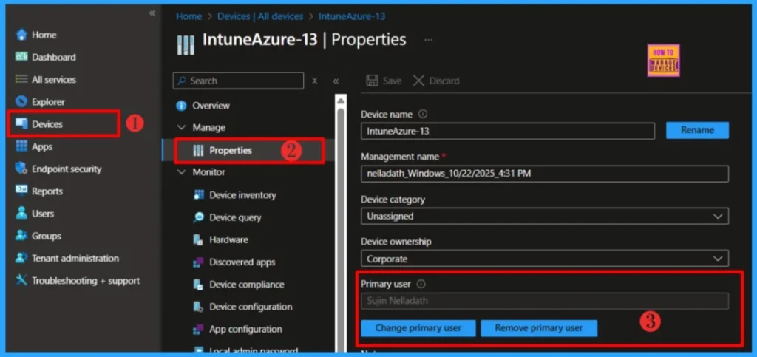Click the Primary user info icon

tap(421, 284)
